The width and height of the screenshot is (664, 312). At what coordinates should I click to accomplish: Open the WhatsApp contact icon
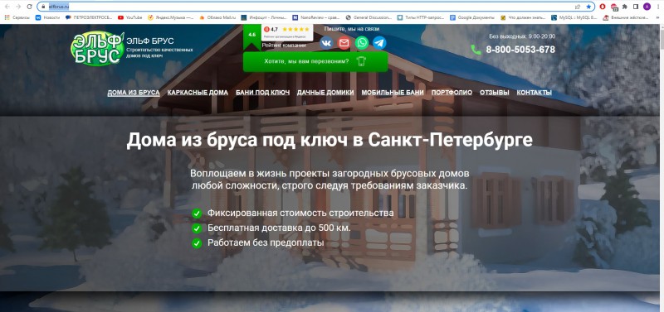tap(362, 43)
